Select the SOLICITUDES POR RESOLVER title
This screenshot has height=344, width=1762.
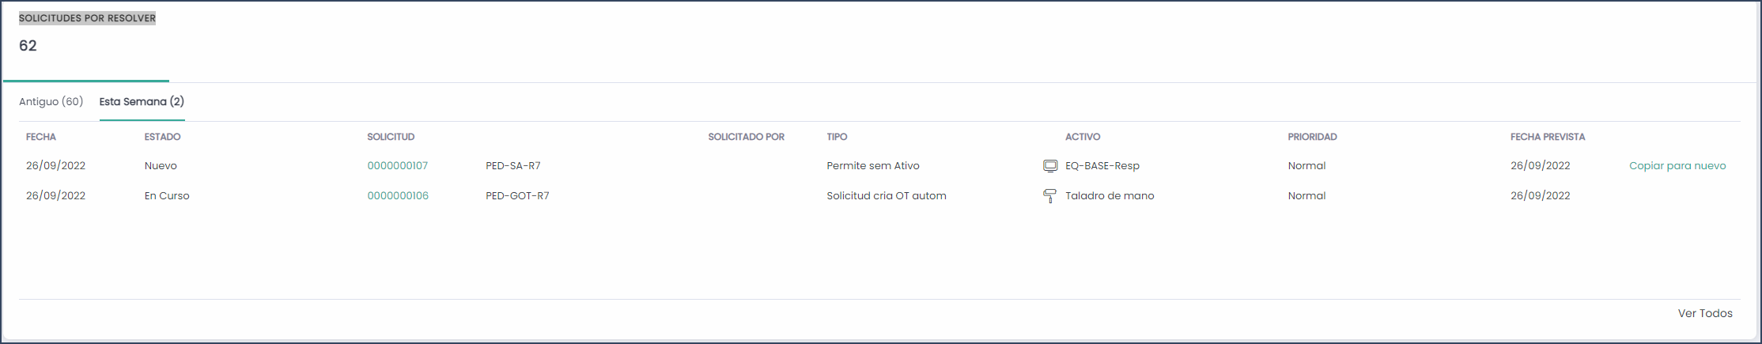click(87, 18)
